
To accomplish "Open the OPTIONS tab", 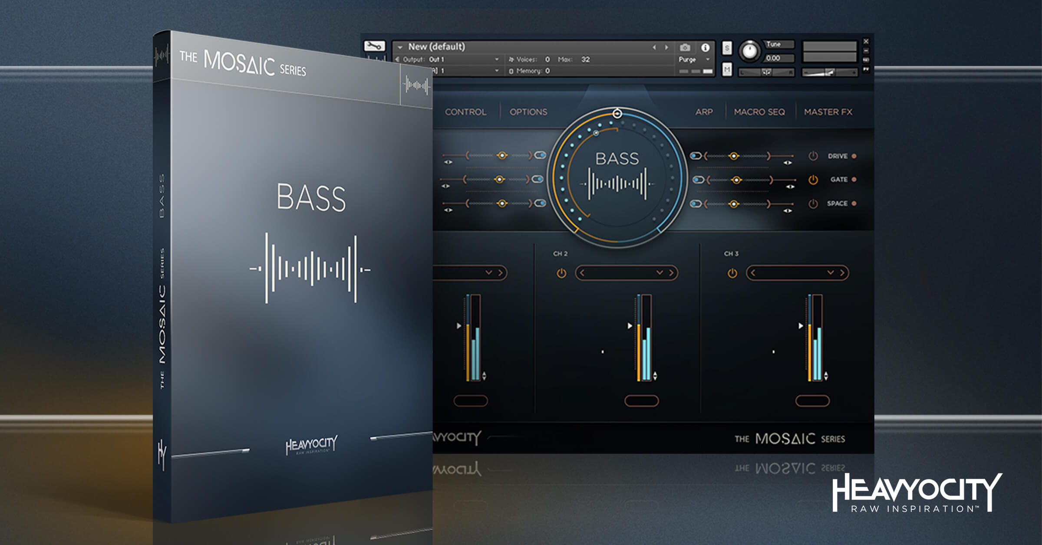I will (528, 112).
